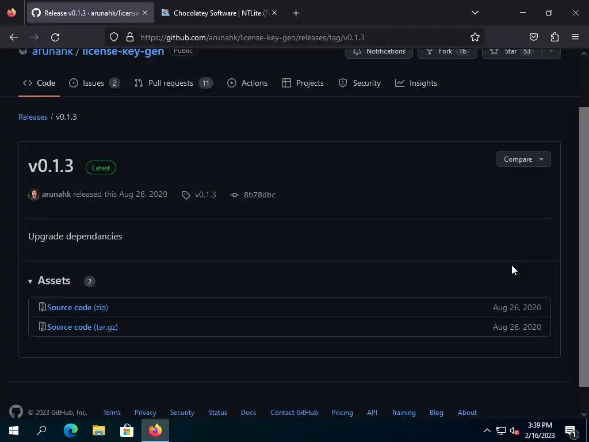
Task: Open the Windows Start menu
Action: 14,430
